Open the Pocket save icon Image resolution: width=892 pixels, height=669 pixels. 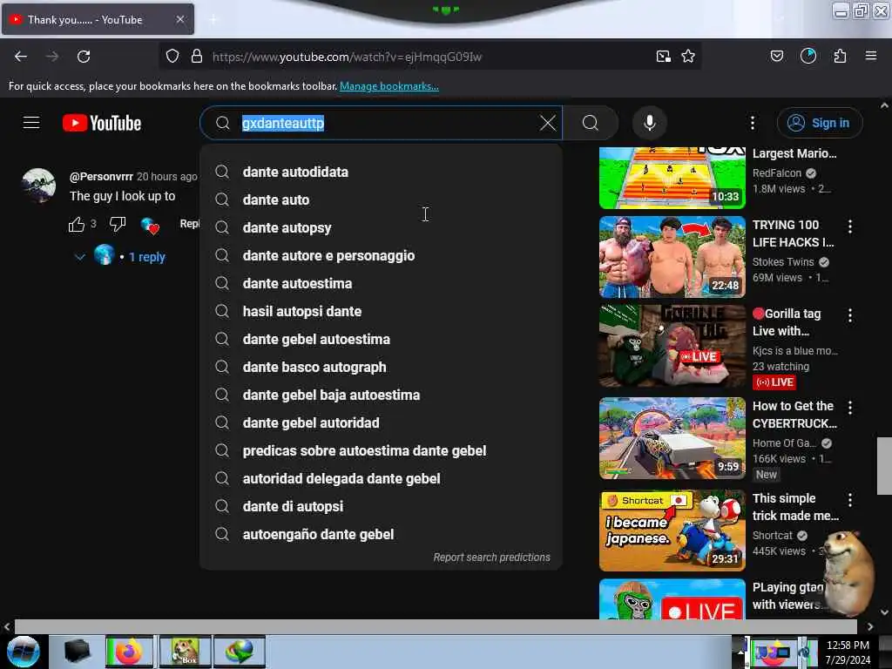[x=777, y=57]
